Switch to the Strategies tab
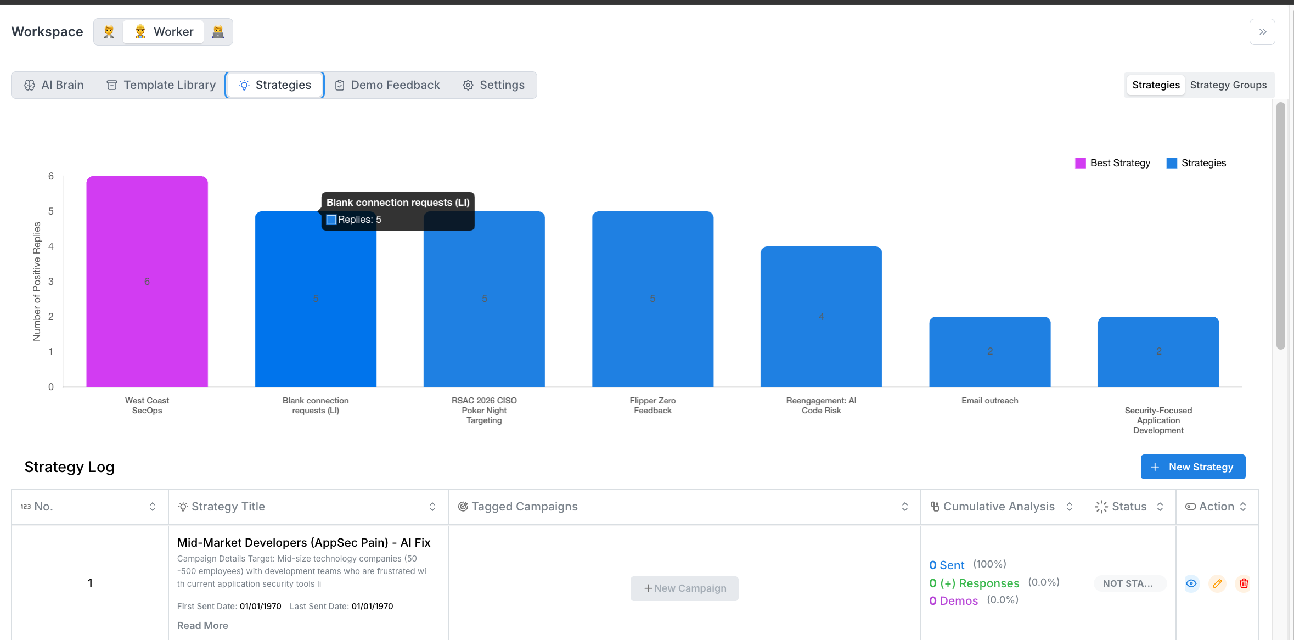Viewport: 1294px width, 640px height. (274, 85)
